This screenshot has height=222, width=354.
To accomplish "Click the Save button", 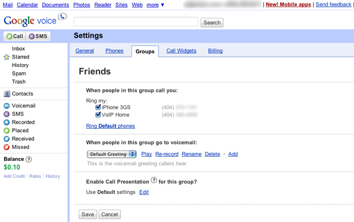I will [87, 215].
